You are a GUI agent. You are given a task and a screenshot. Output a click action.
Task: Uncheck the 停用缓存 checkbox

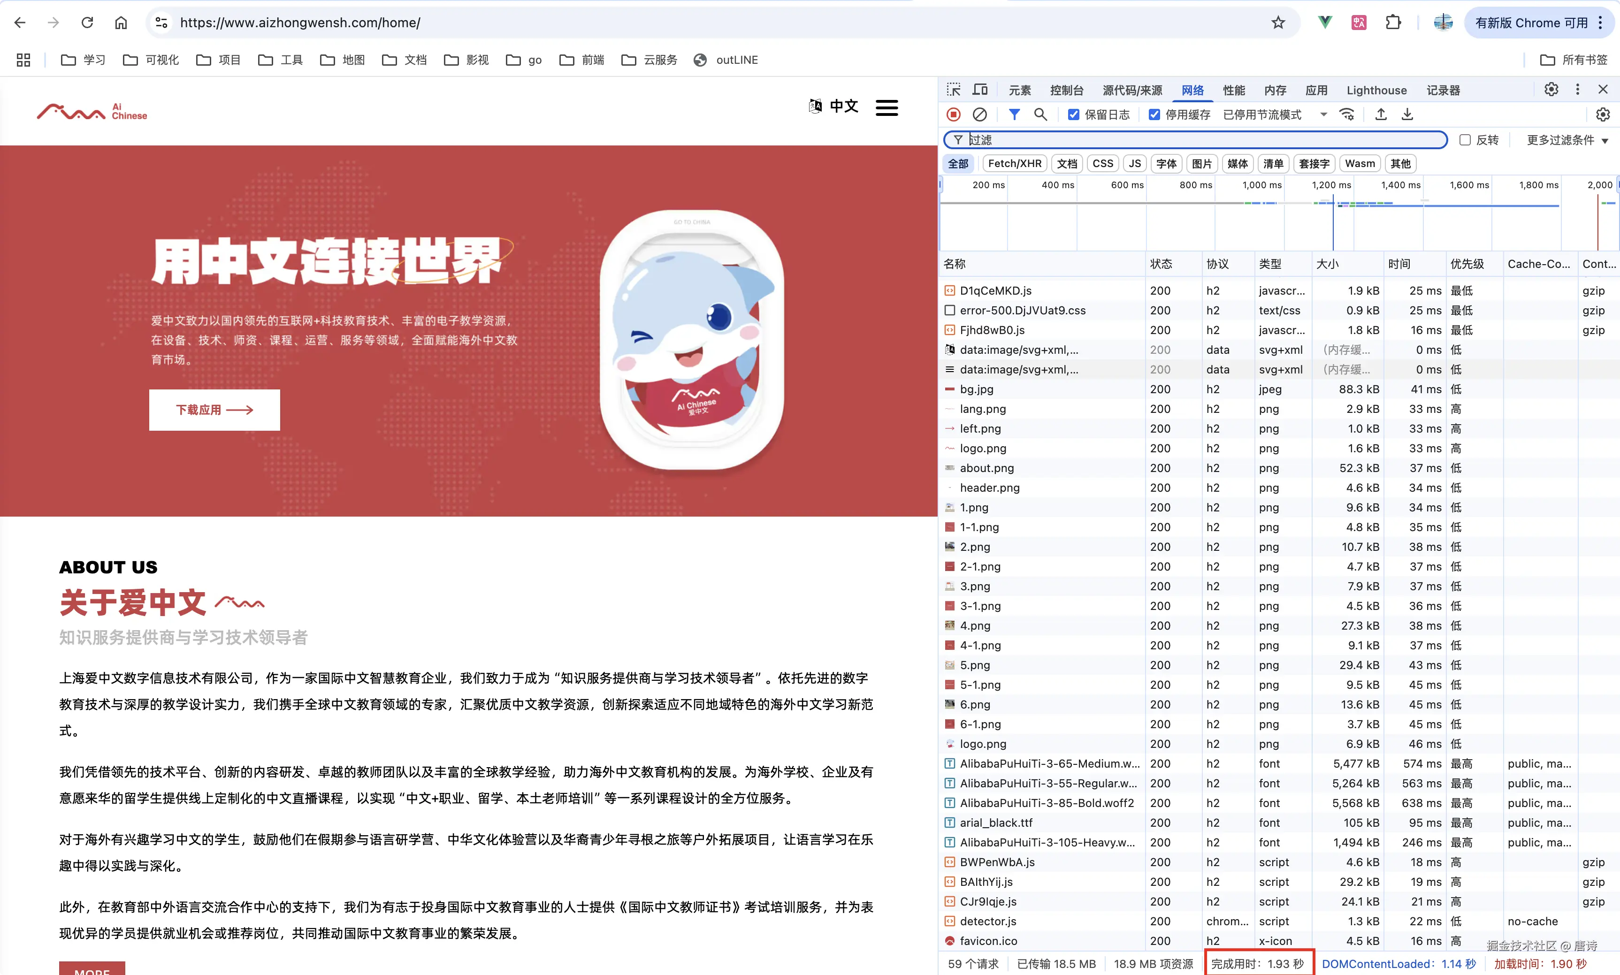pyautogui.click(x=1154, y=114)
